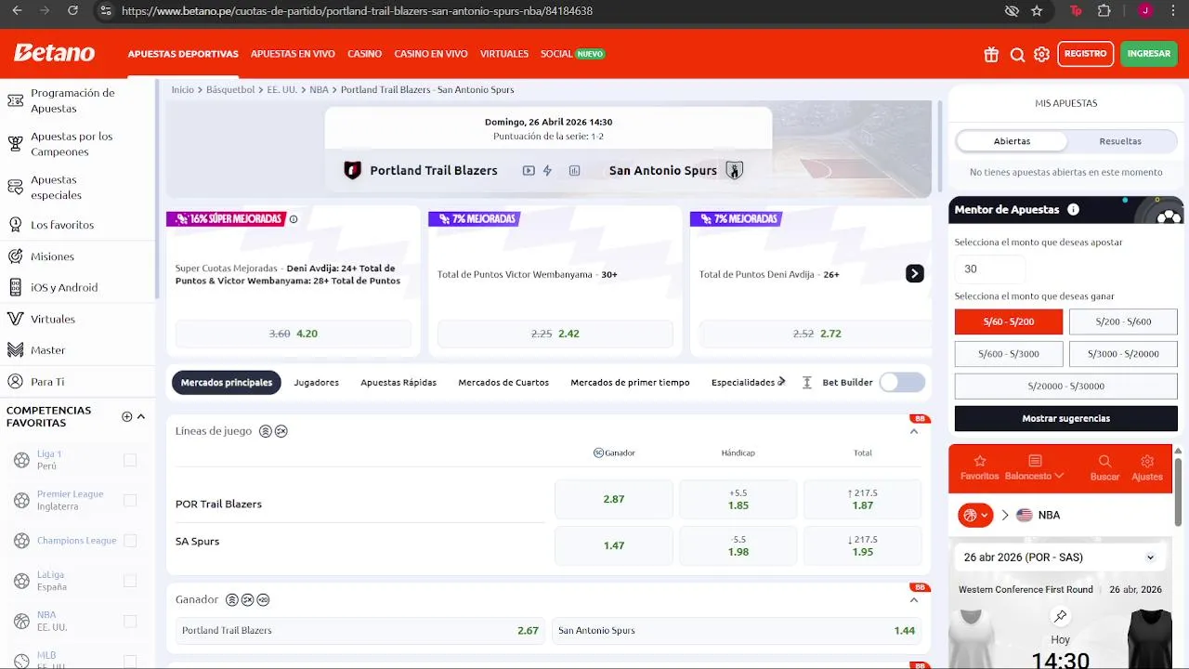
Task: Click Apuestas por los Campeones trophy icon
Action: (15, 144)
